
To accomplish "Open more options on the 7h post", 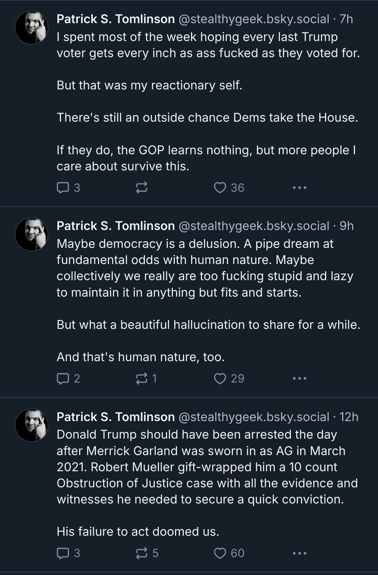I will (x=300, y=188).
